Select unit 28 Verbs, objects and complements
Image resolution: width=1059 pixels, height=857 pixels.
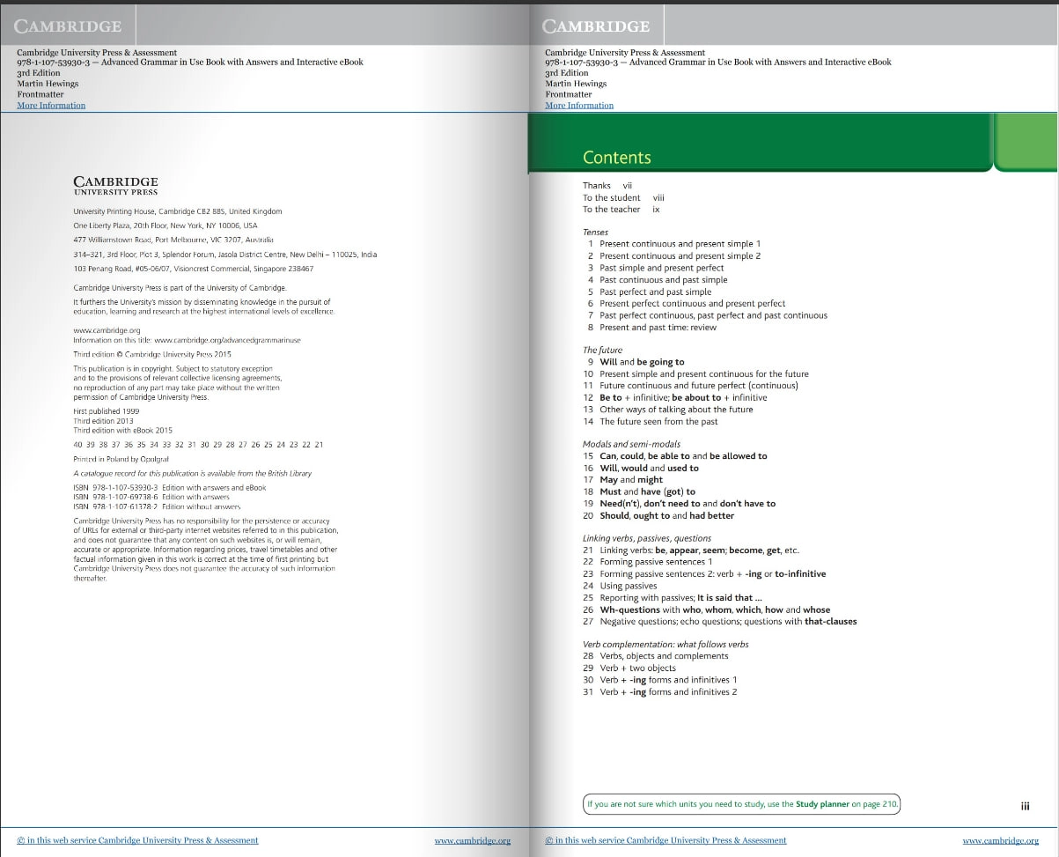click(663, 656)
